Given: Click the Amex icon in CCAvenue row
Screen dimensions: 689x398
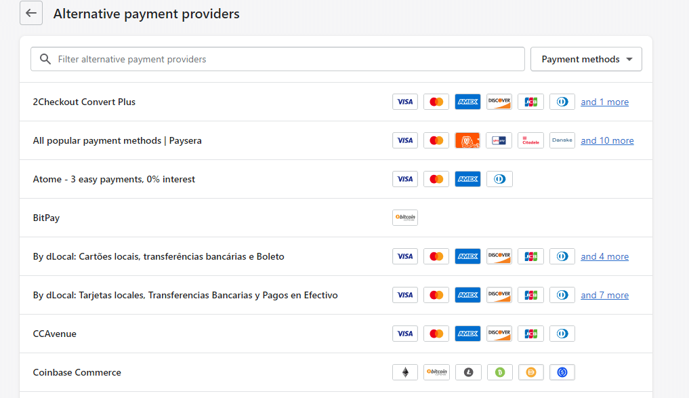Looking at the screenshot, I should 467,334.
